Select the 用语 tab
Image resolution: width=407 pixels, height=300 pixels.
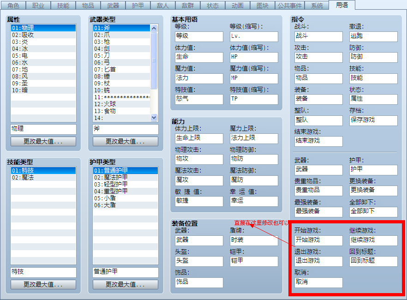342,5
